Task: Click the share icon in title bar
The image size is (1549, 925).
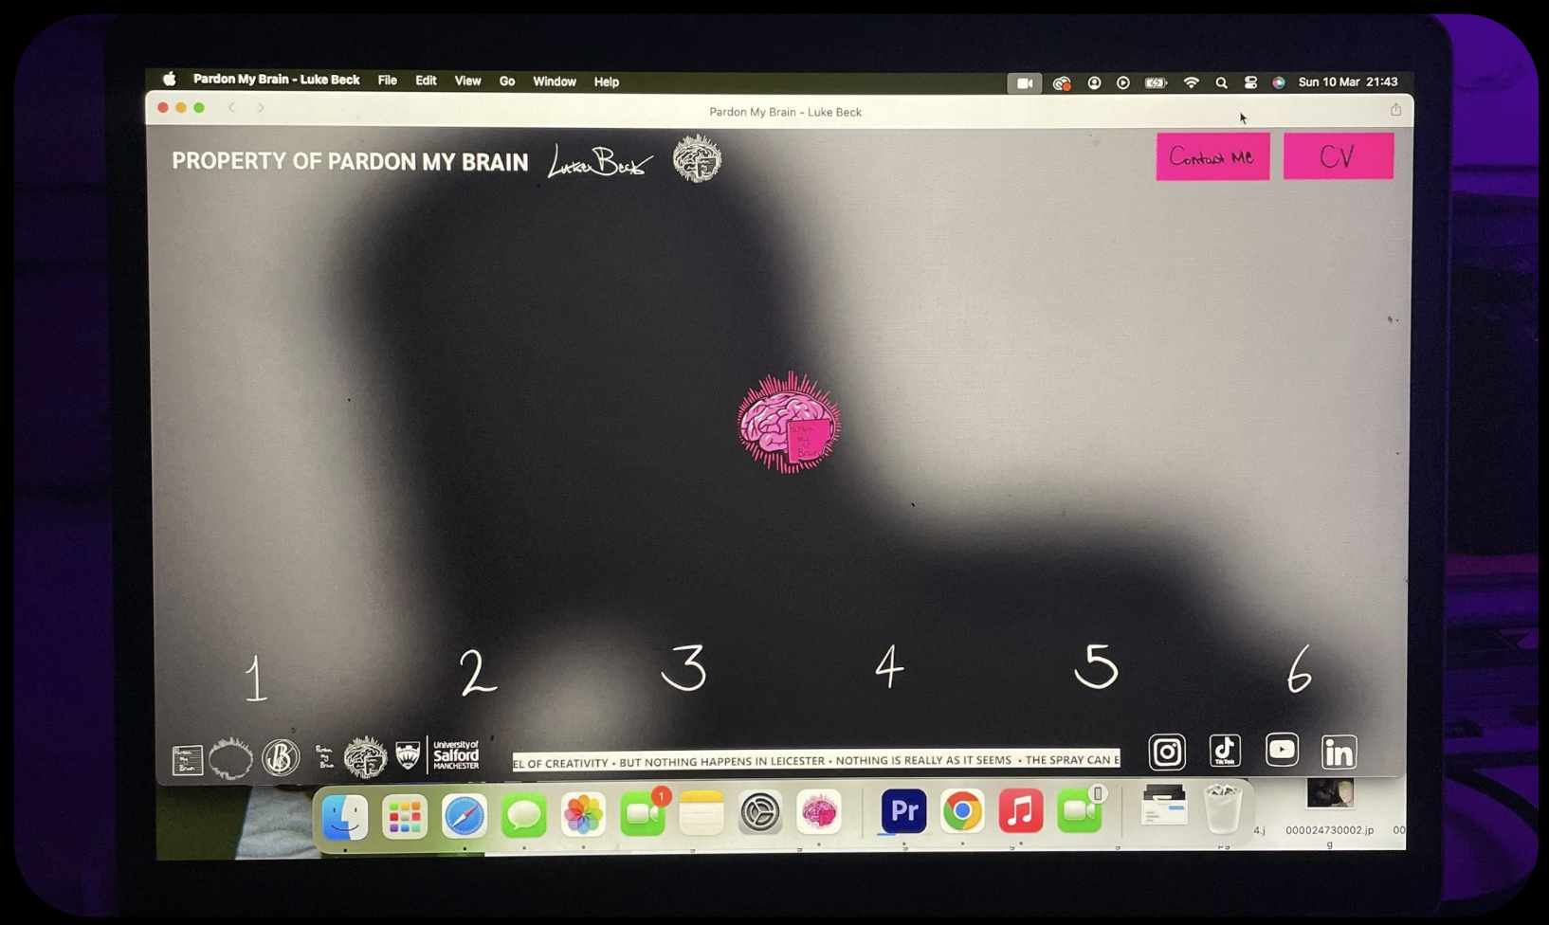Action: pos(1395,110)
